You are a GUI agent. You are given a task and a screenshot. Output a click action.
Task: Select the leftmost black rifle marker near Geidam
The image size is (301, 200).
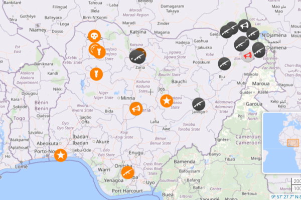pyautogui.click(x=226, y=32)
